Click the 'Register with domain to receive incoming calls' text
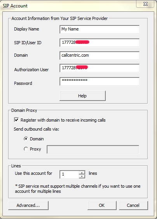The image size is (157, 219). point(63,120)
